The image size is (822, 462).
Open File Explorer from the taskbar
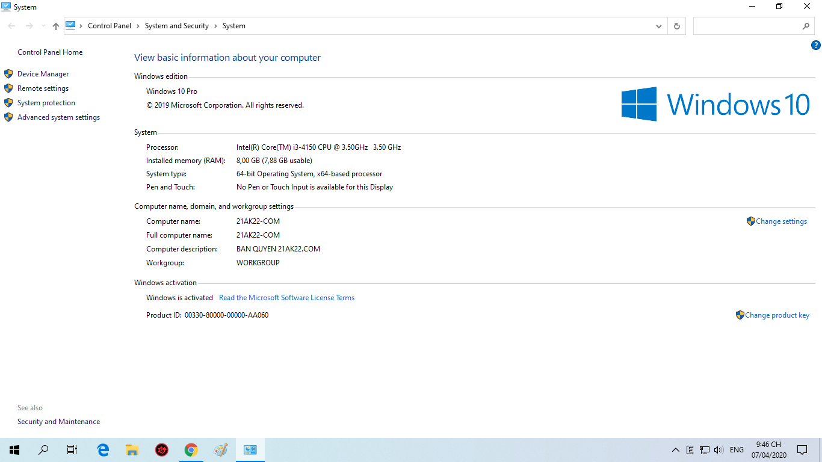click(132, 450)
